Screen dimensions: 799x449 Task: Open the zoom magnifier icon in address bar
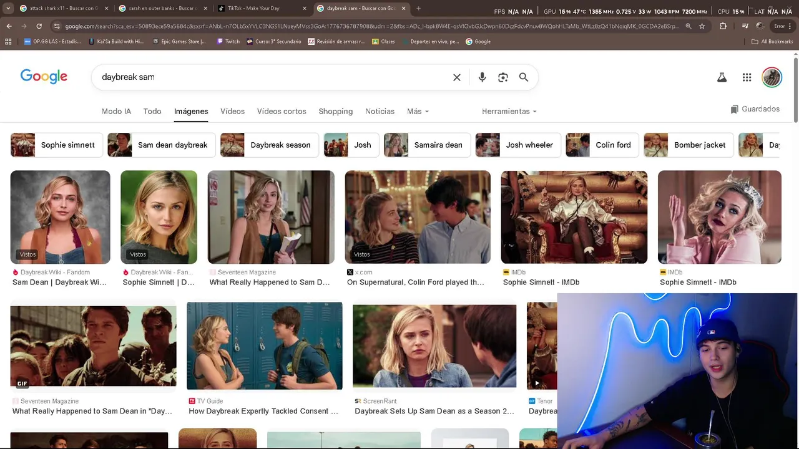tap(689, 26)
